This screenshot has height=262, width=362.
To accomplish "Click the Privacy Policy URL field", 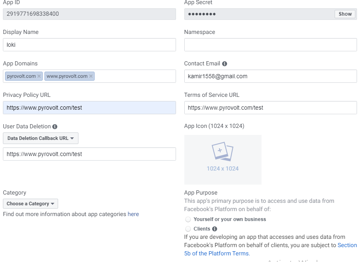I will [x=89, y=108].
